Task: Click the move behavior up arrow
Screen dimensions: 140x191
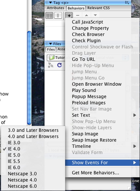Action: pos(86,15)
